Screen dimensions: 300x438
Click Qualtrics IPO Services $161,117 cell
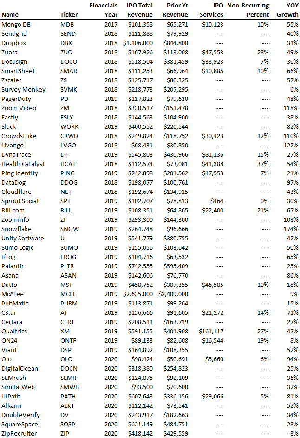pos(211,332)
